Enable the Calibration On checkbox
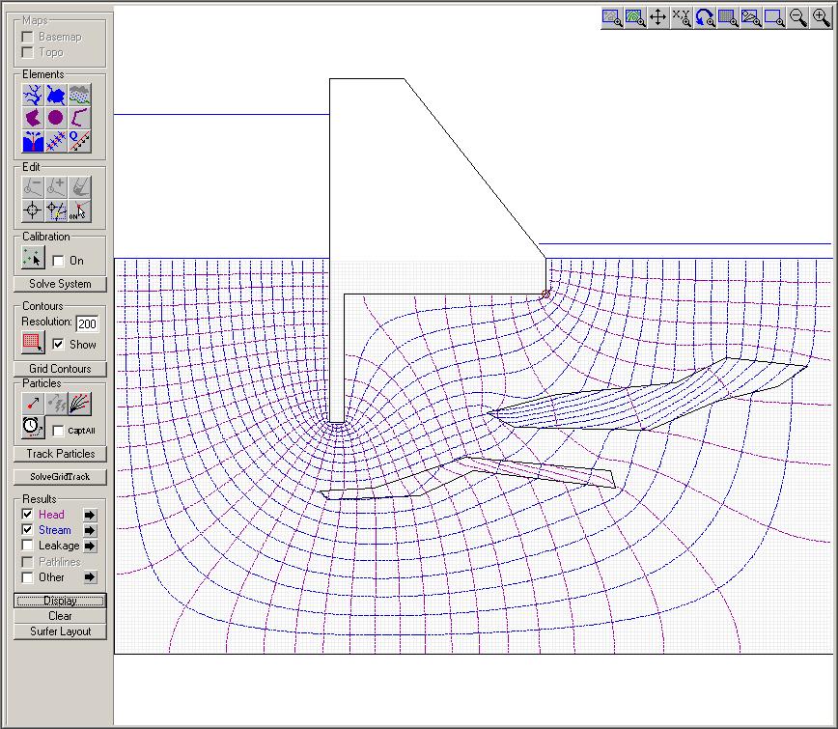 click(58, 261)
